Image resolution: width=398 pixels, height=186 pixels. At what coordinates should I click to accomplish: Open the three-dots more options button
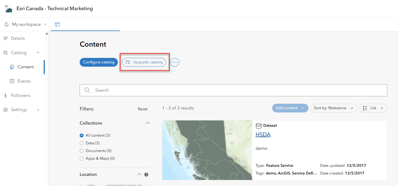coord(175,62)
